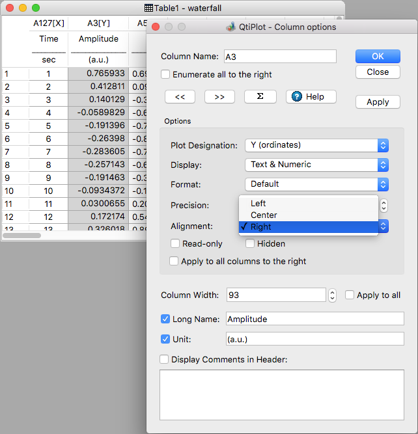Click the sigma formula button
This screenshot has width=418, height=434.
pos(260,96)
